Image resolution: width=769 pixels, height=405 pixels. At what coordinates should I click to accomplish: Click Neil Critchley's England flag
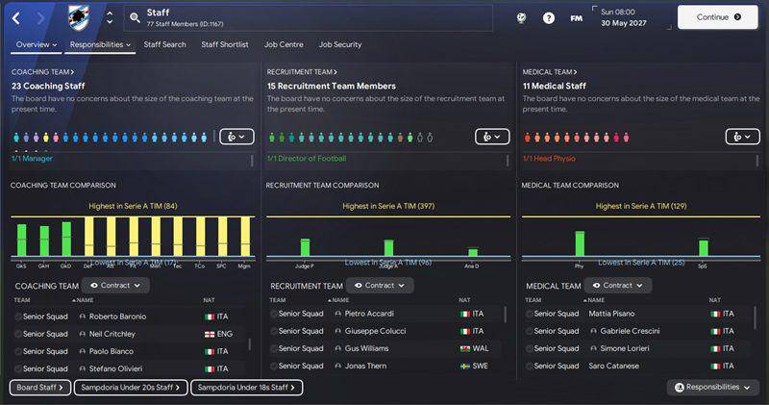coord(210,334)
